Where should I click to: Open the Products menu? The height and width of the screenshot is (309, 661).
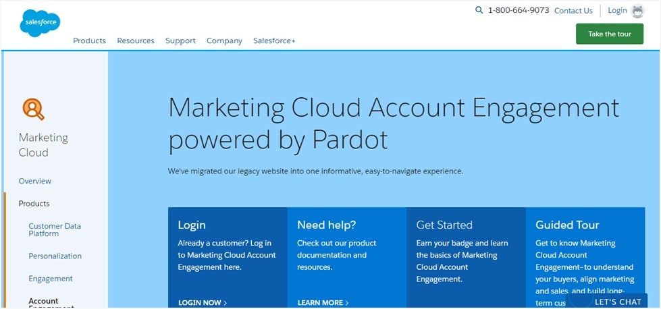(x=89, y=40)
